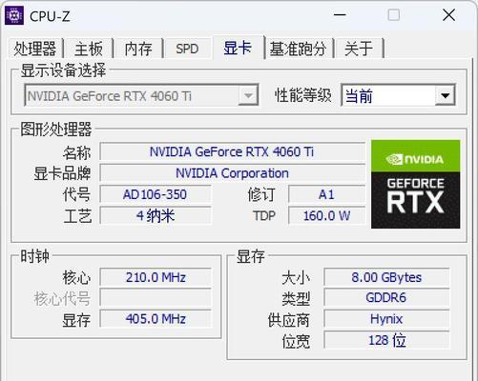Click the disabled device dropdown arrow
This screenshot has width=478, height=381.
248,95
